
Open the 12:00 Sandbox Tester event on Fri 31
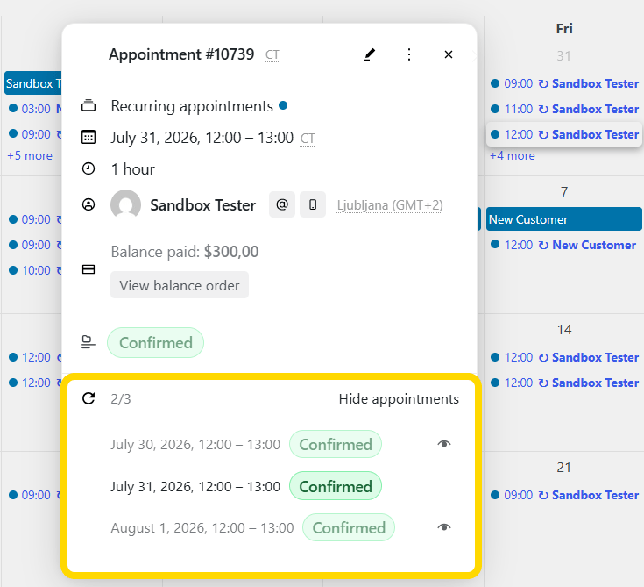click(x=565, y=134)
